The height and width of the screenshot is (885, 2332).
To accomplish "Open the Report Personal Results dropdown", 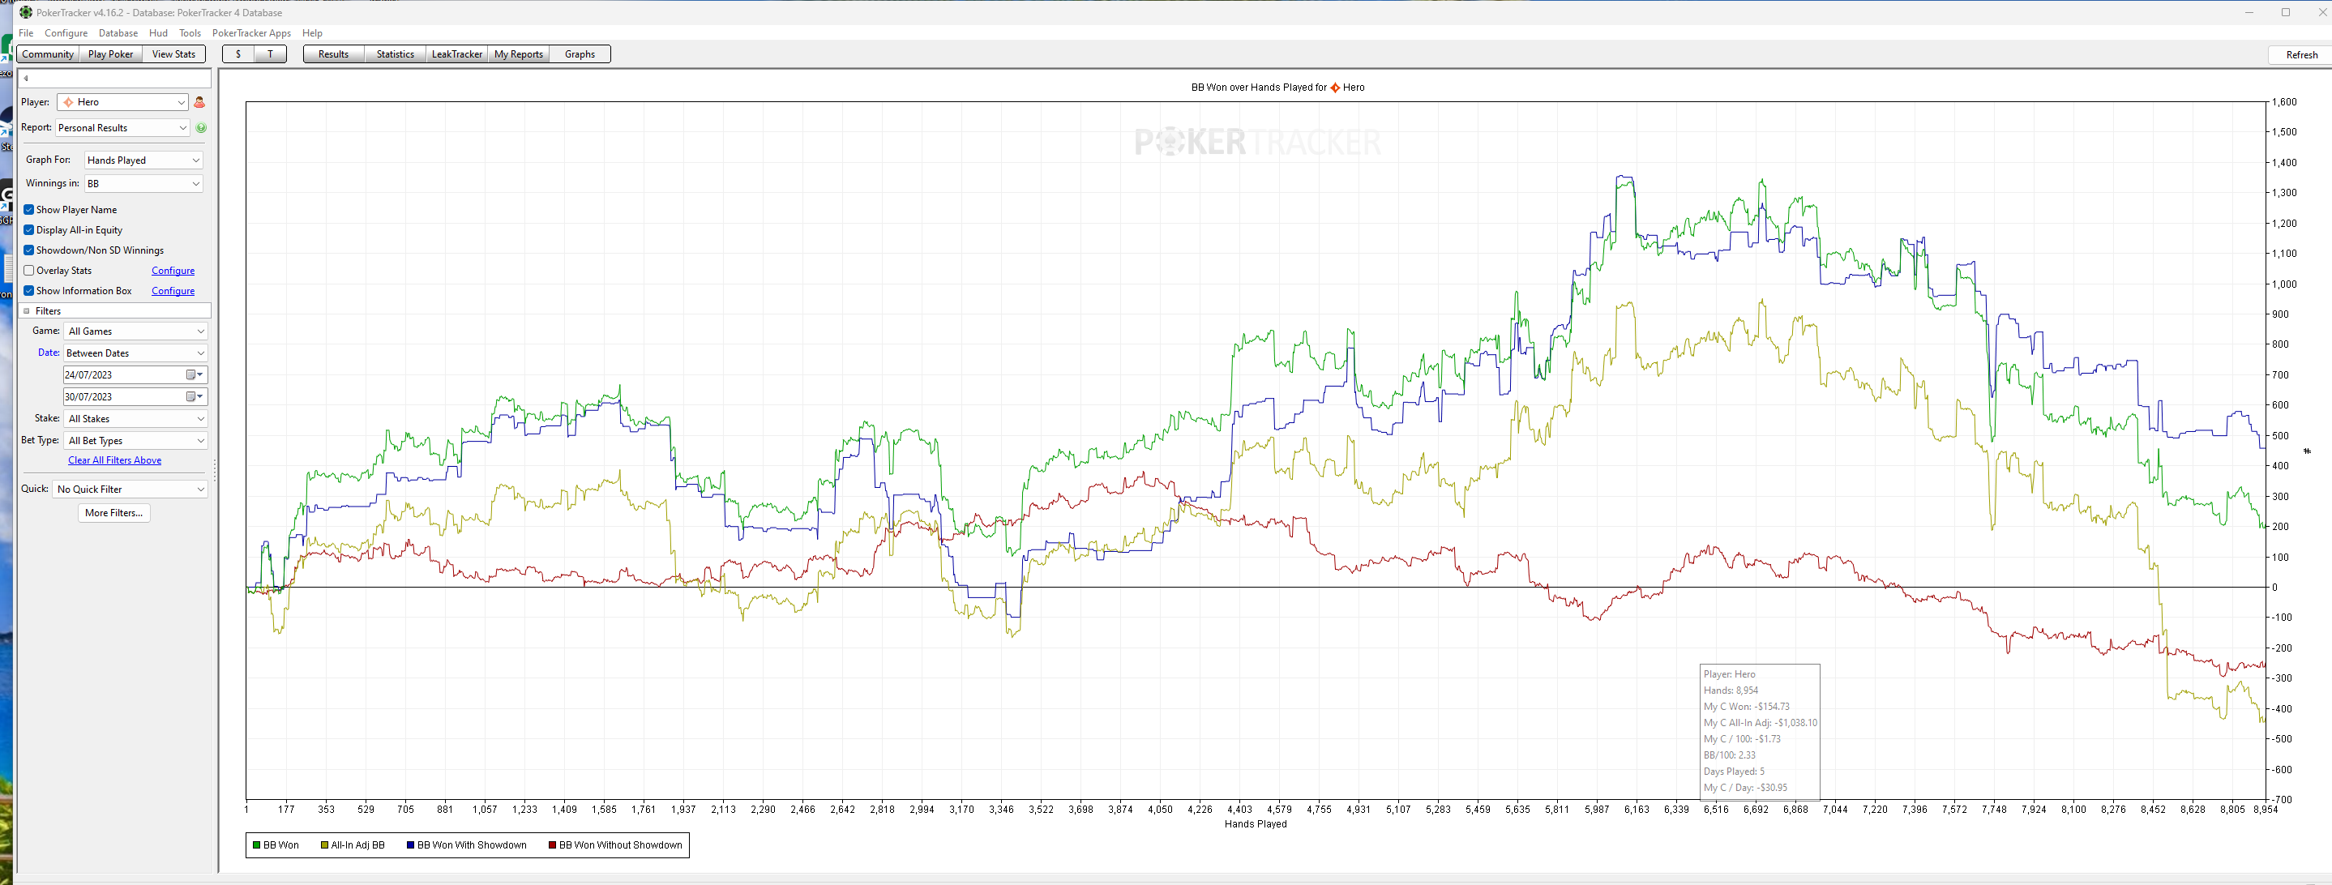I will 123,127.
